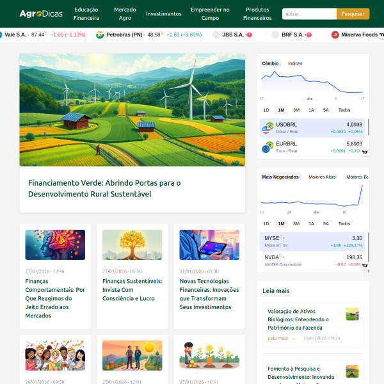The height and width of the screenshot is (384, 384).
Task: Click the Petrobras (PN) ticker name
Action: coord(124,35)
